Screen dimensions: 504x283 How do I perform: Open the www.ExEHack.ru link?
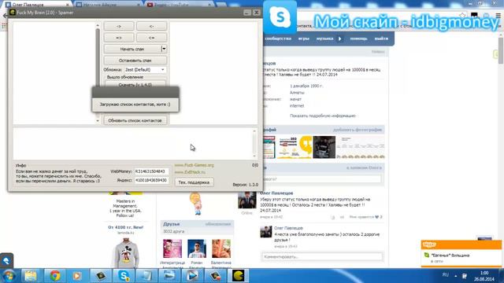pos(190,172)
